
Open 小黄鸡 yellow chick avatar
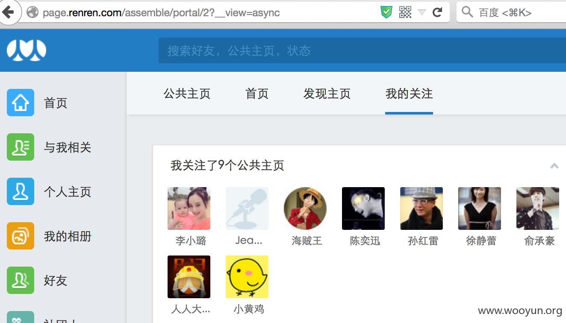[247, 277]
